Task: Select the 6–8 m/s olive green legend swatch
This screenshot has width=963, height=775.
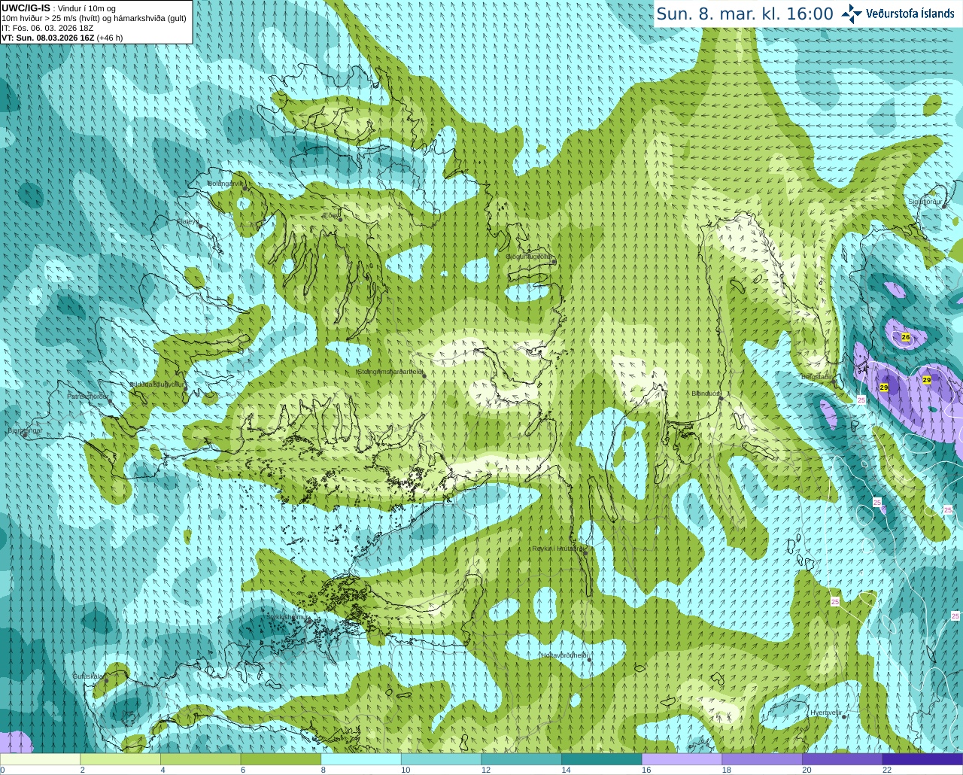Action: point(281,759)
